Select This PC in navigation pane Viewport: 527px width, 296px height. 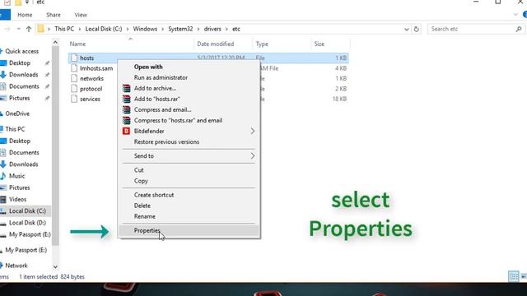click(15, 129)
